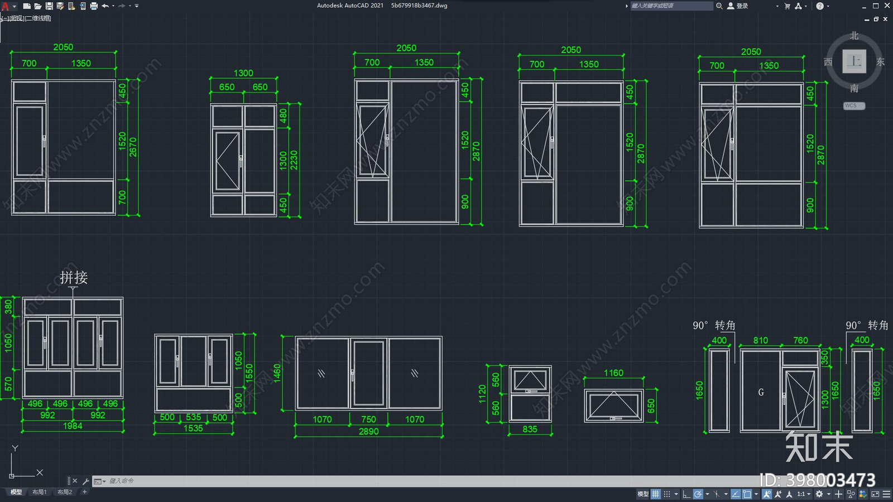Select the 2890 dimension text

[x=368, y=431]
